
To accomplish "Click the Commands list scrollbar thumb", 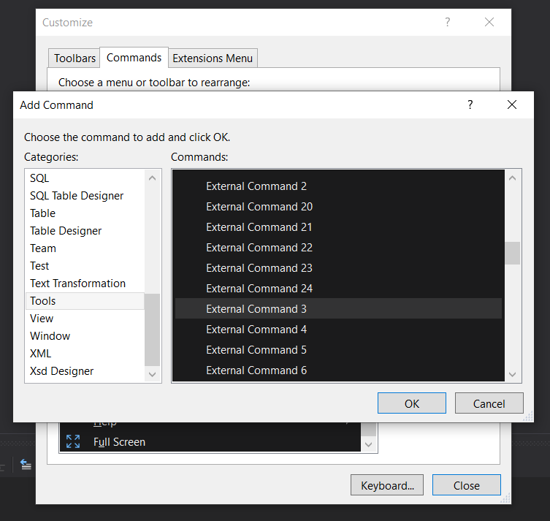I will pyautogui.click(x=512, y=253).
